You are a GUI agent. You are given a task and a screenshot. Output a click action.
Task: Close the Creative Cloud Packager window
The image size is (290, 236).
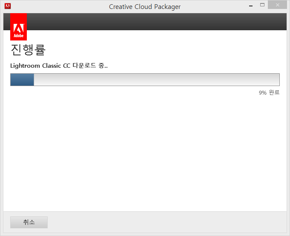tap(277, 5)
